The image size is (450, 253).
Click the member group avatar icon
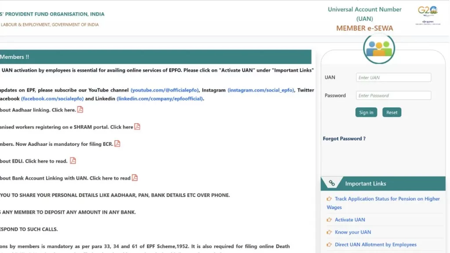[x=379, y=48]
